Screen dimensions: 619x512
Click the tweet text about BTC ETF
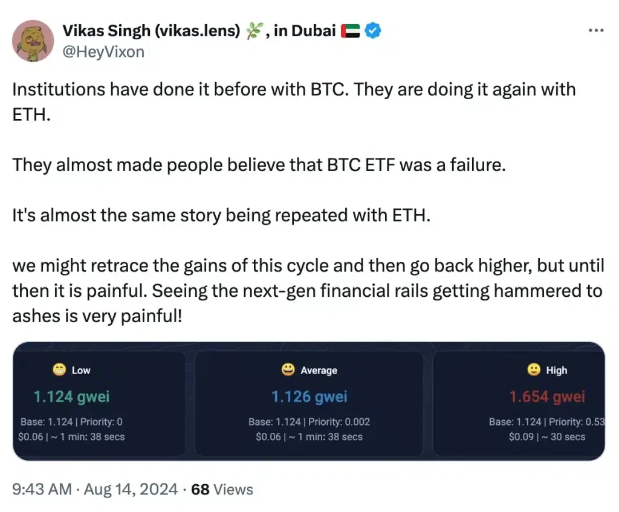tap(259, 165)
